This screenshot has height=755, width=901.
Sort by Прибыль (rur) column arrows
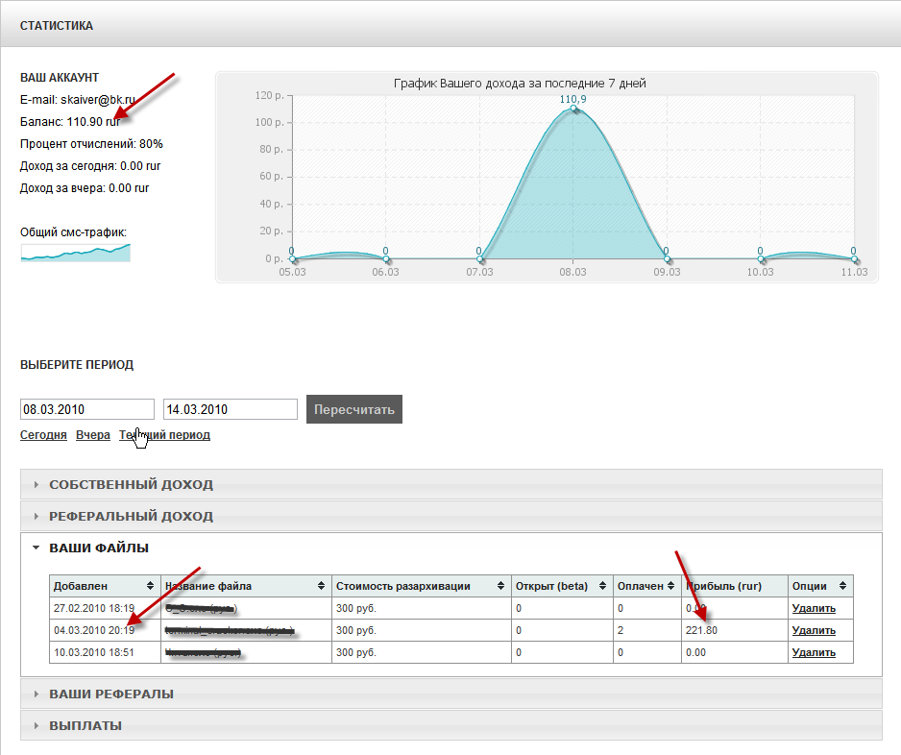tap(776, 586)
